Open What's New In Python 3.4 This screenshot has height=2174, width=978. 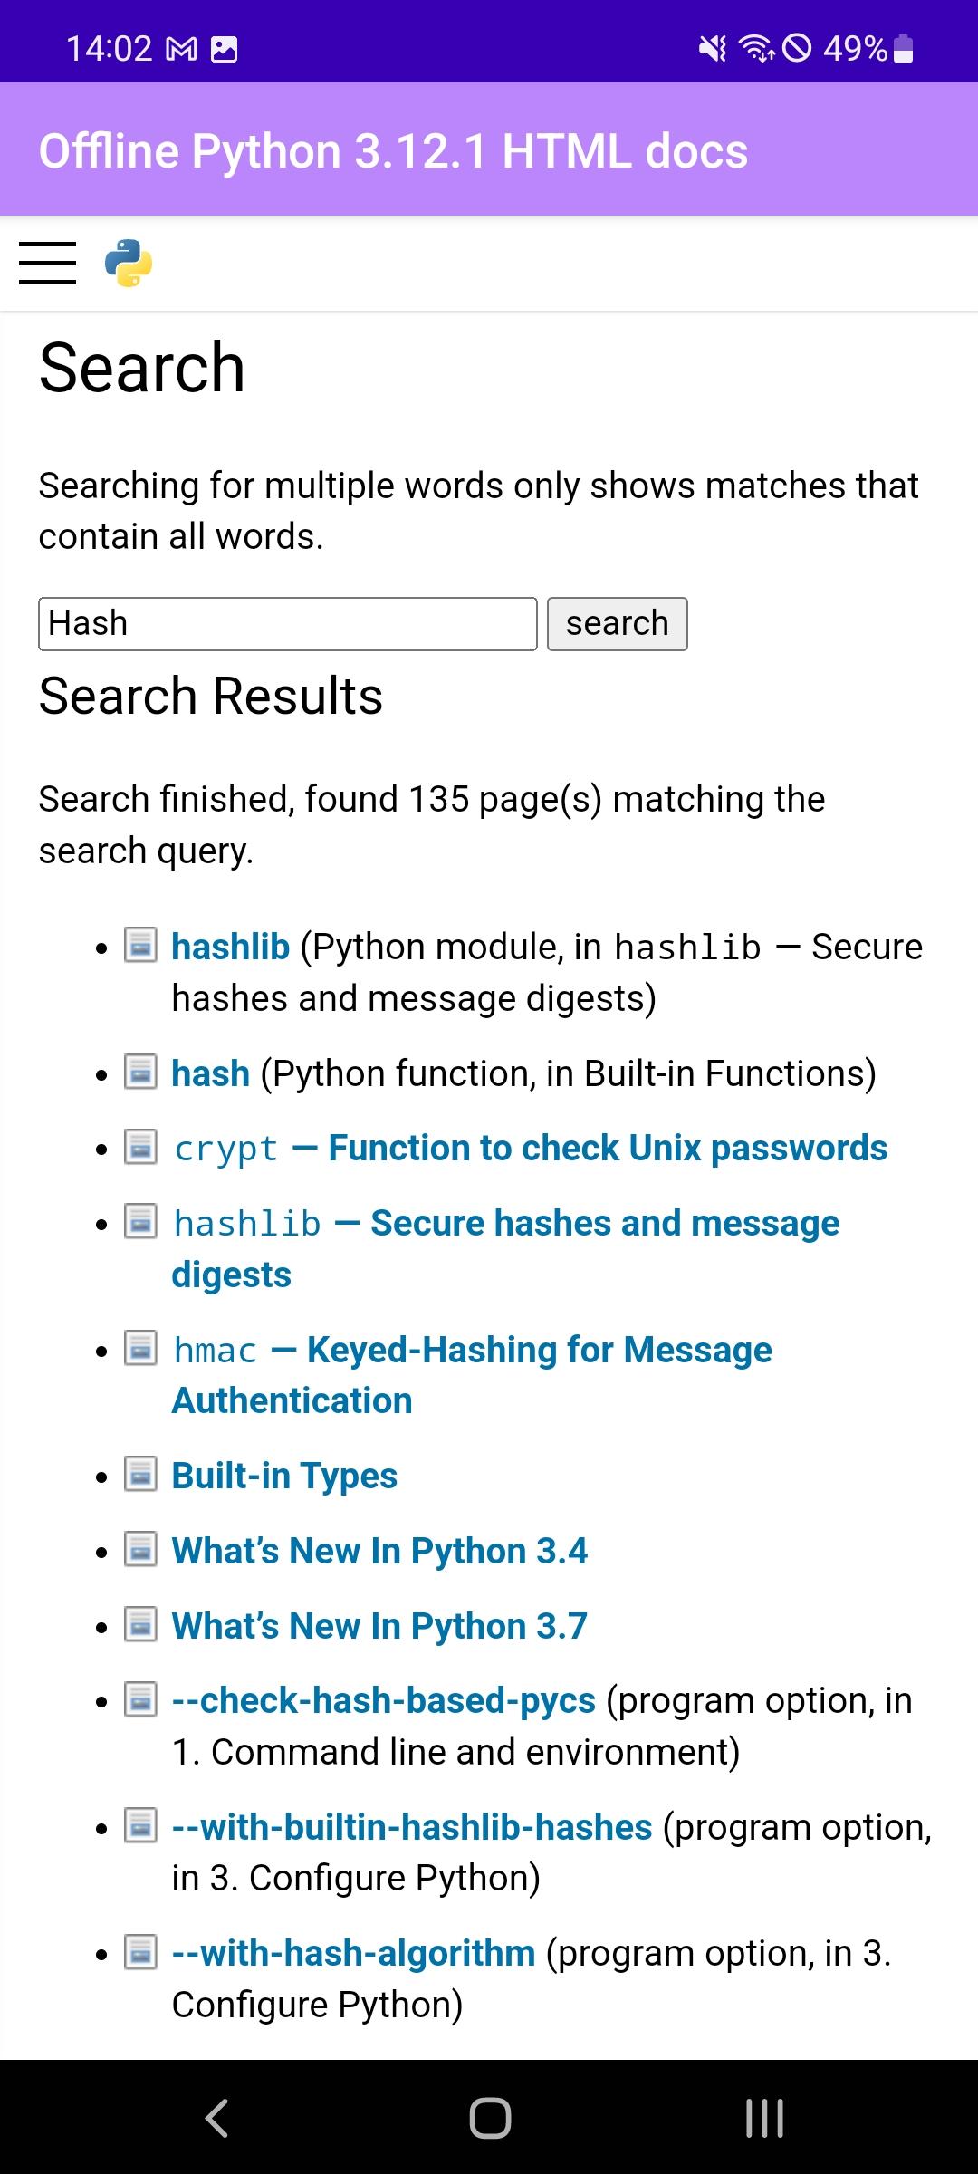pyautogui.click(x=379, y=1551)
